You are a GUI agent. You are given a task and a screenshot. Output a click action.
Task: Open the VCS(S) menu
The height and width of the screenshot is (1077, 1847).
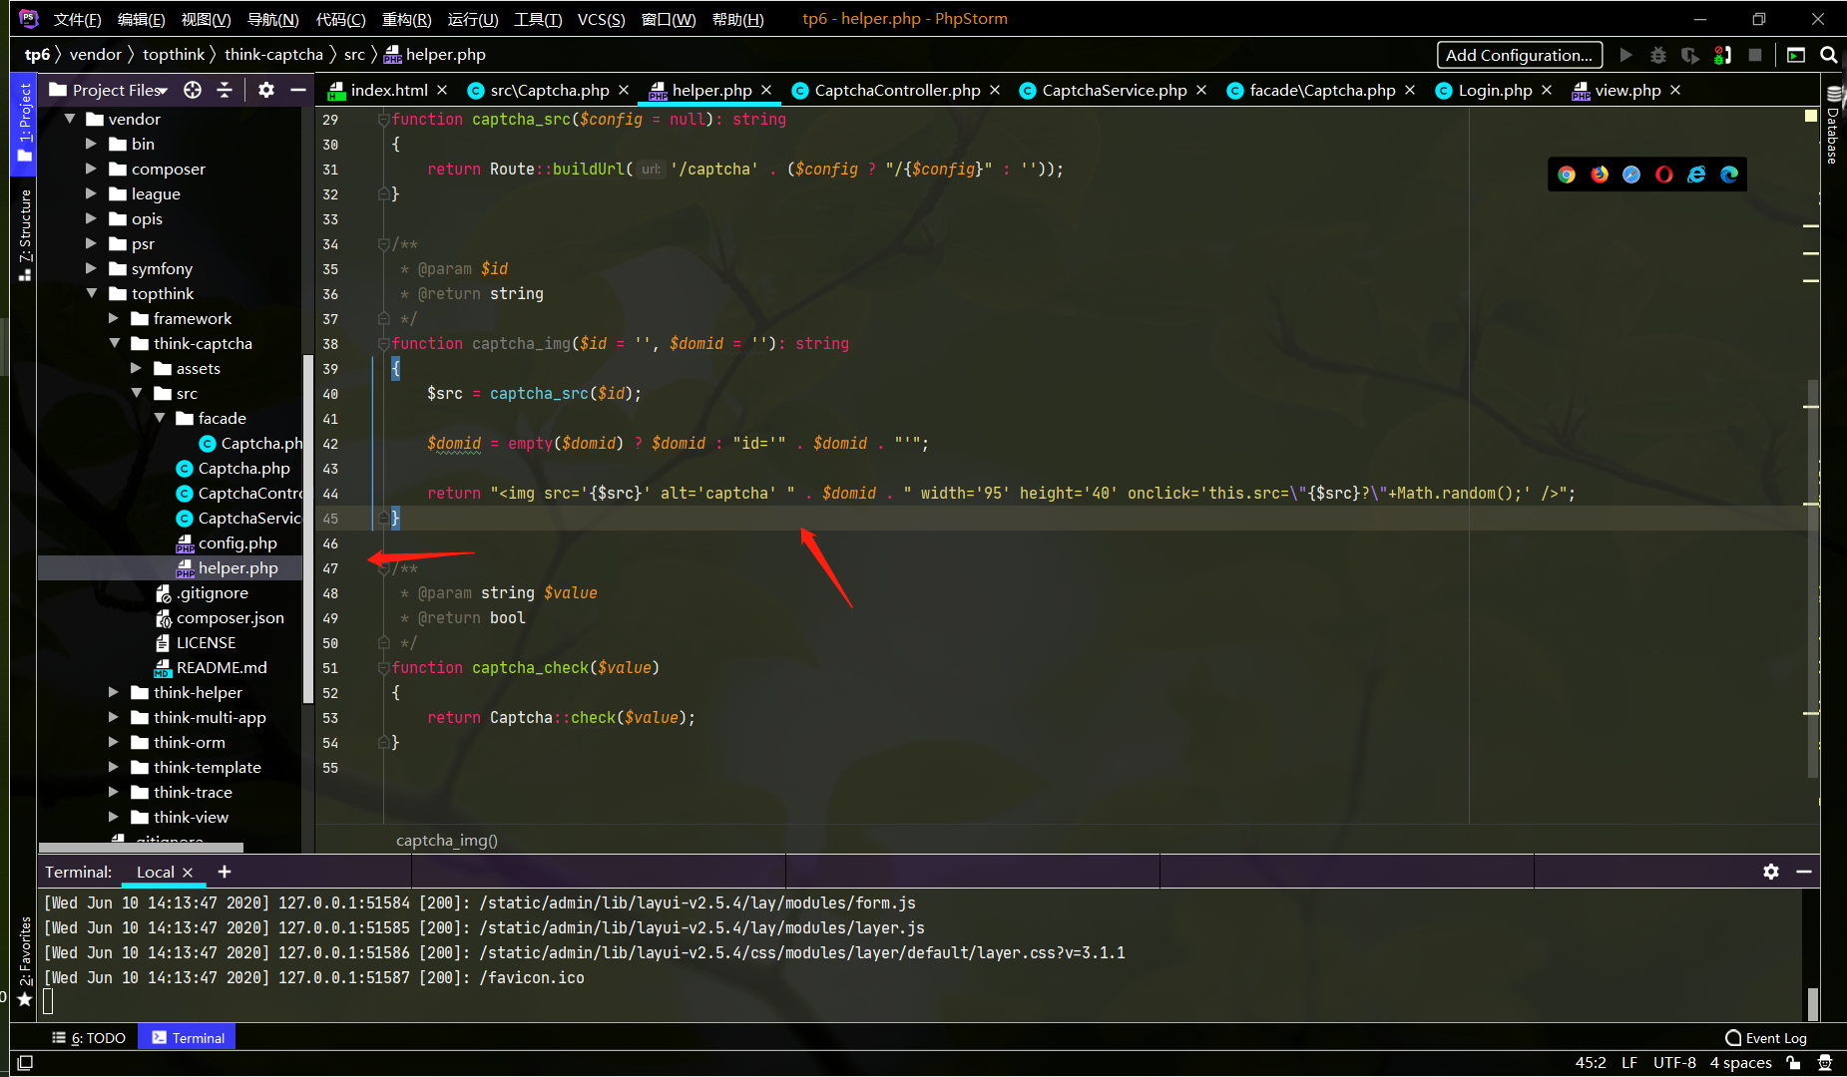pos(601,19)
